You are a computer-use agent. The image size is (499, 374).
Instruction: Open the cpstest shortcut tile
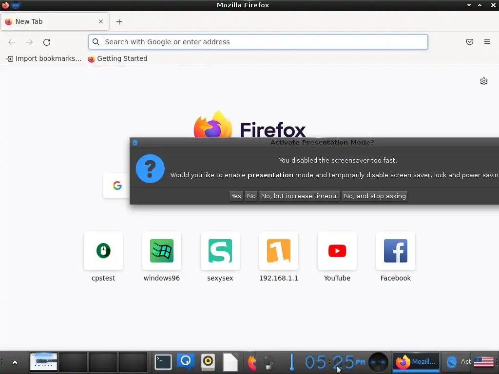tap(103, 257)
